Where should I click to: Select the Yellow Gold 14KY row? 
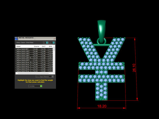(x=34, y=54)
